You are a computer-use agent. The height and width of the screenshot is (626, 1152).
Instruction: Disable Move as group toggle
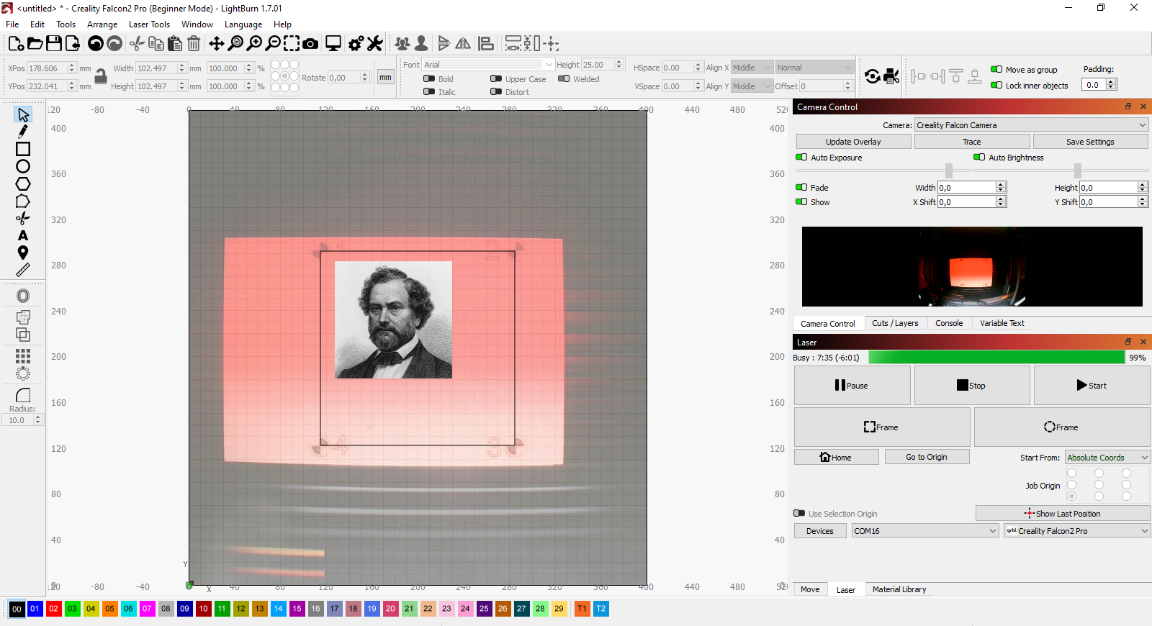[x=996, y=70]
